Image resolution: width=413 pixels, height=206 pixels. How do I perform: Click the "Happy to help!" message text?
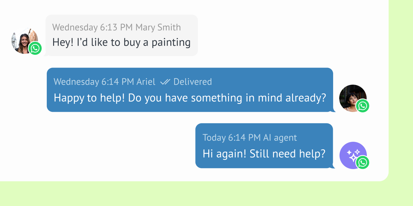pos(189,98)
